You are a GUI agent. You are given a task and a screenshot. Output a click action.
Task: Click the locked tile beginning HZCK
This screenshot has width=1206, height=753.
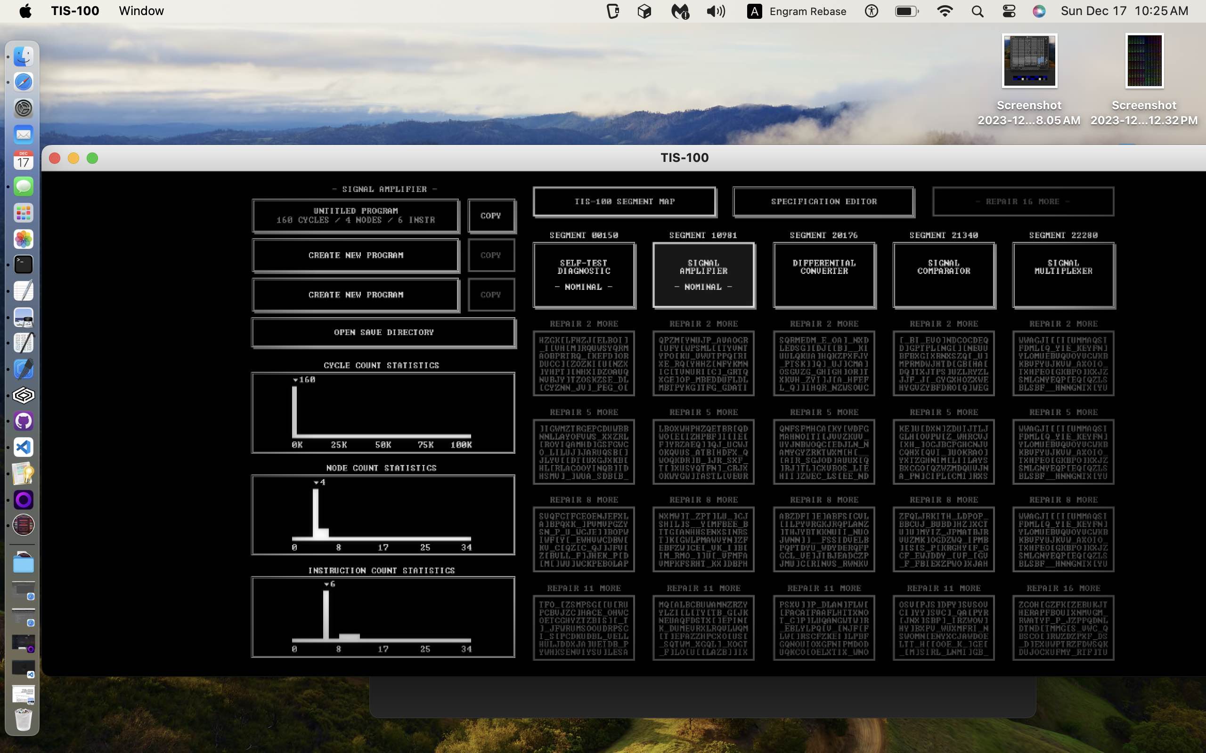tap(584, 363)
